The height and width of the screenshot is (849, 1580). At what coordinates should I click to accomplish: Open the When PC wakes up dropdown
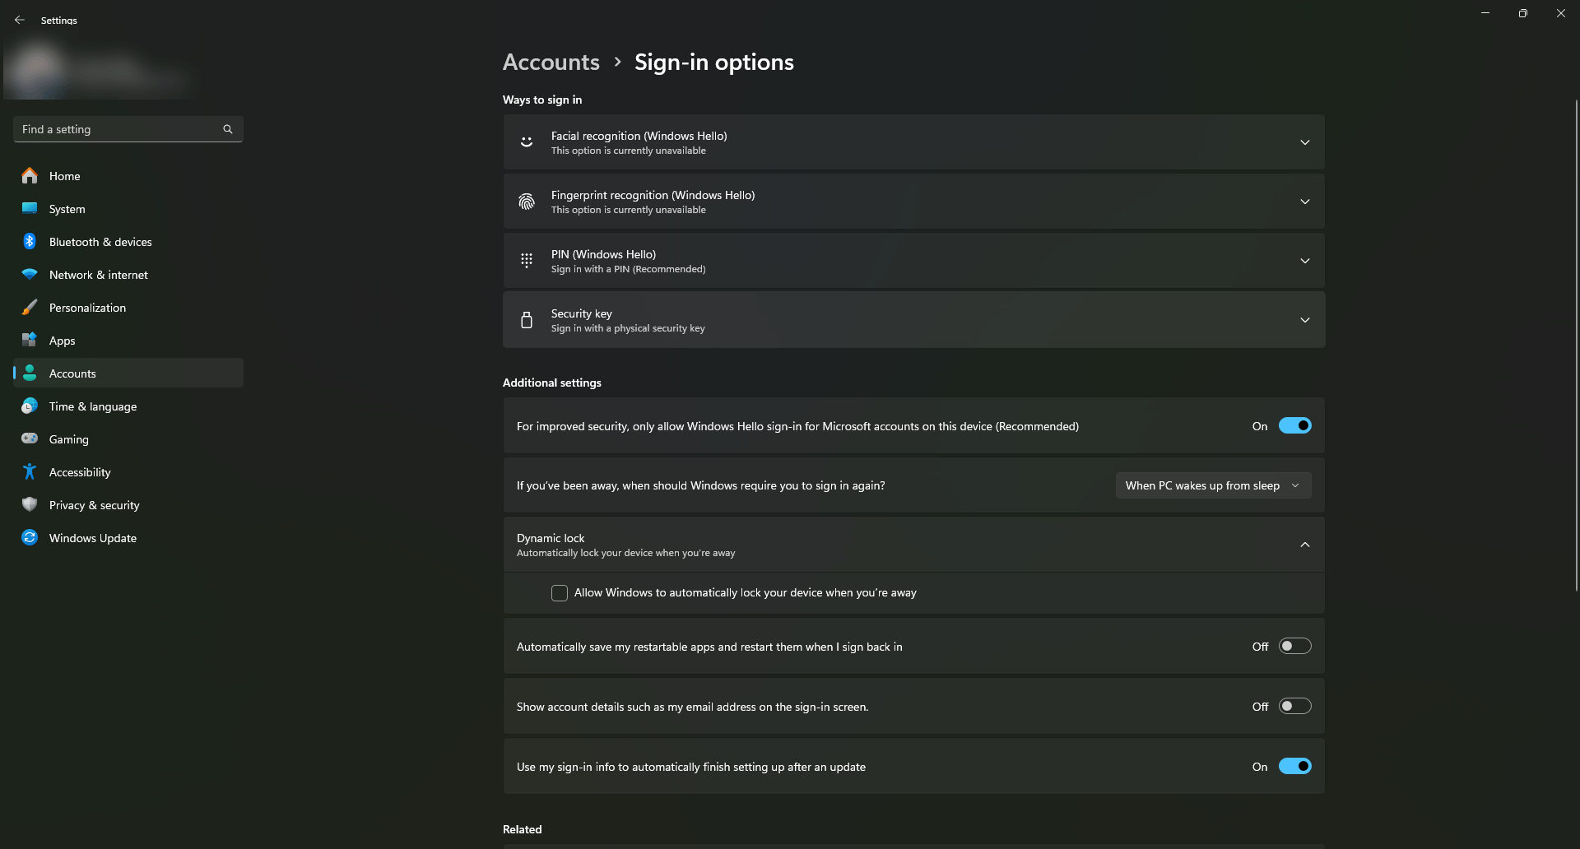pyautogui.click(x=1213, y=485)
